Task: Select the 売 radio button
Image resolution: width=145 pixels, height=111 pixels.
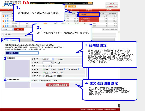Action: tap(44, 66)
